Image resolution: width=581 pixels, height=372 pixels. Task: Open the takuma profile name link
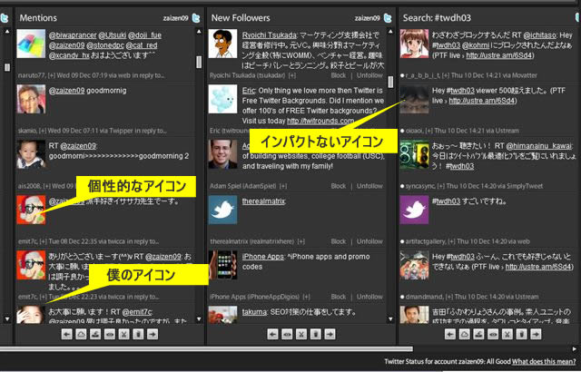click(x=254, y=312)
